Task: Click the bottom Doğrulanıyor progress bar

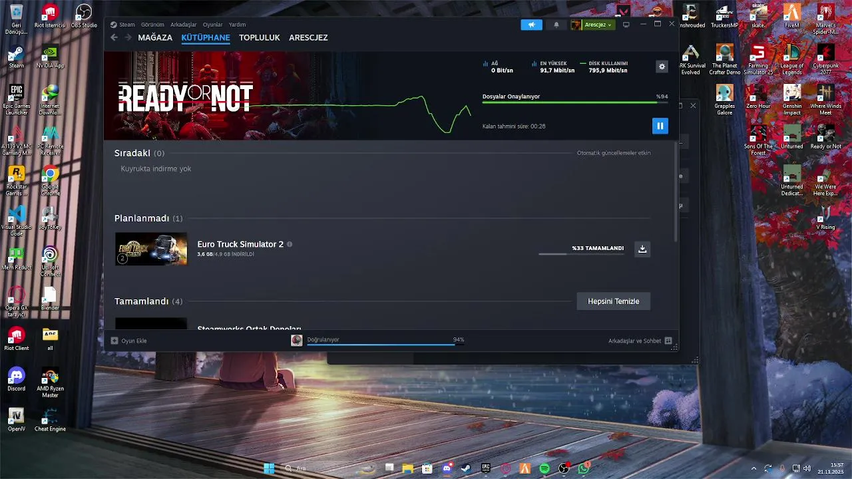Action: pos(385,345)
